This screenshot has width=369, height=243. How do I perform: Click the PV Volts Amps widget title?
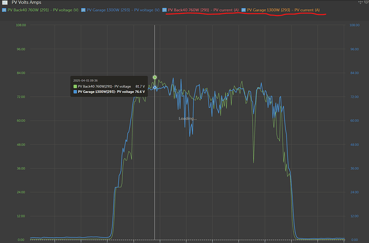coord(26,2)
